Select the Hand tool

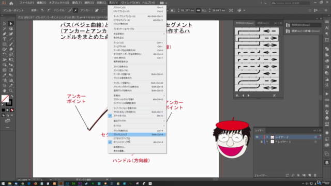[x=5, y=91]
